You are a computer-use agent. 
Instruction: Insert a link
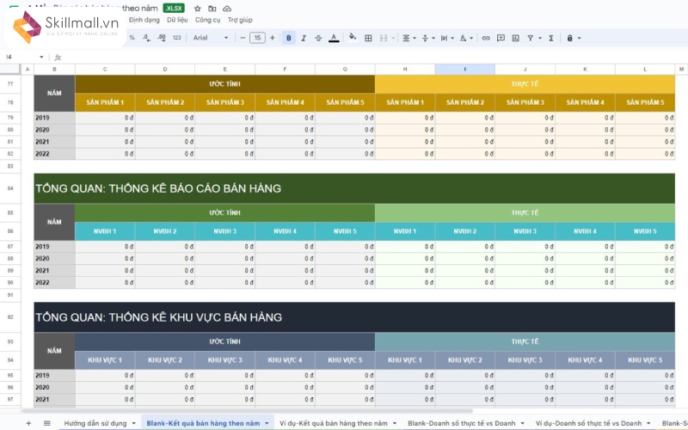(x=486, y=38)
